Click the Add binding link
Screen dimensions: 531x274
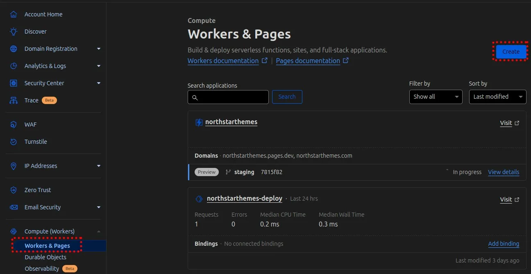(x=504, y=244)
